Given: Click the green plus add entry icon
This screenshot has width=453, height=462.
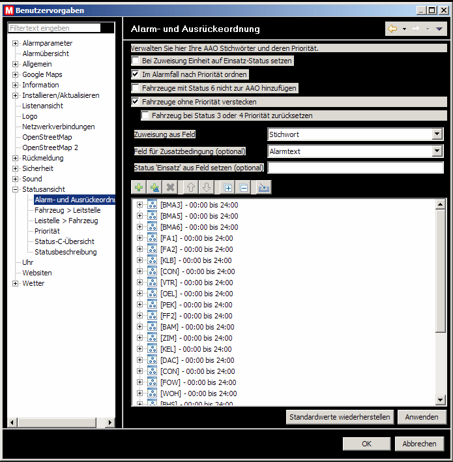Looking at the screenshot, I should [139, 187].
